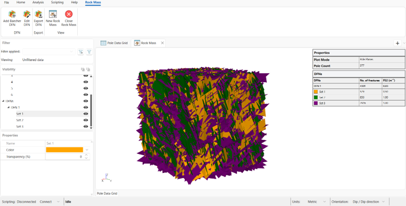Click the XYZ axis triad in the viewport
The width and height of the screenshot is (406, 206).
click(x=106, y=178)
